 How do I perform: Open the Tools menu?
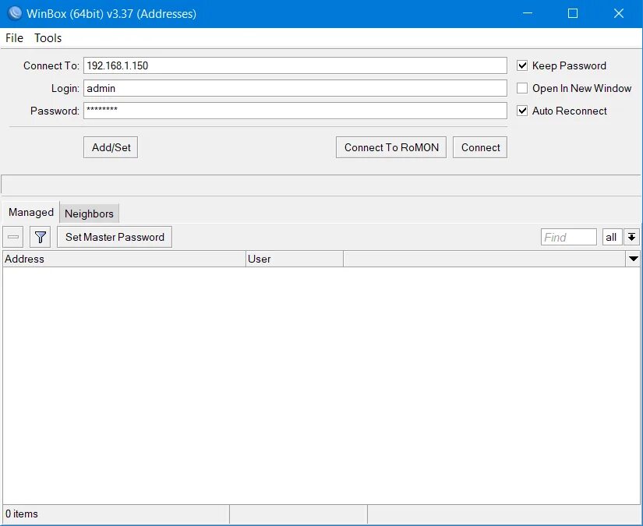coord(48,38)
